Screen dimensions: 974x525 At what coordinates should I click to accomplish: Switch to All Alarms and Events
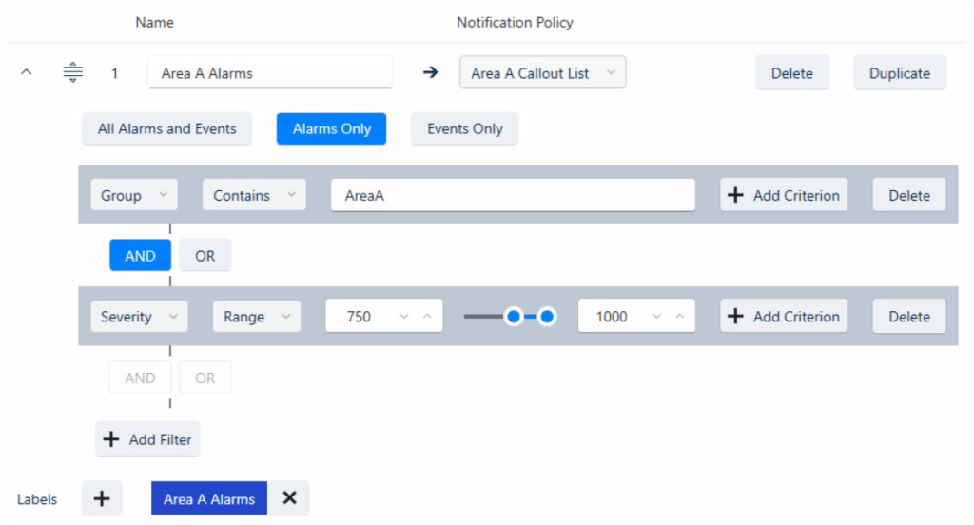pyautogui.click(x=166, y=129)
